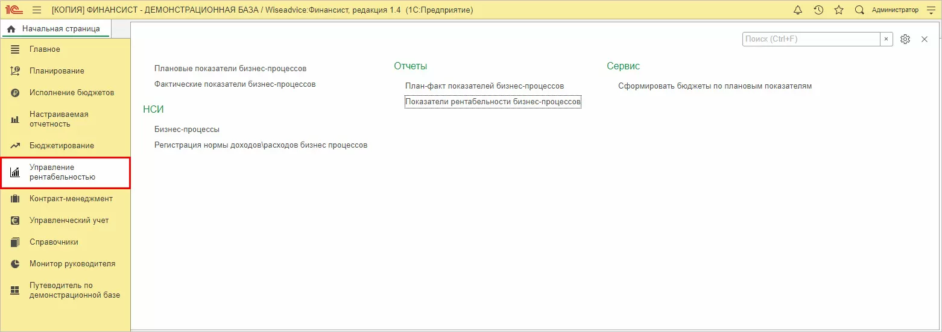Click the НСИ group heading
This screenshot has height=332, width=942.
click(154, 110)
